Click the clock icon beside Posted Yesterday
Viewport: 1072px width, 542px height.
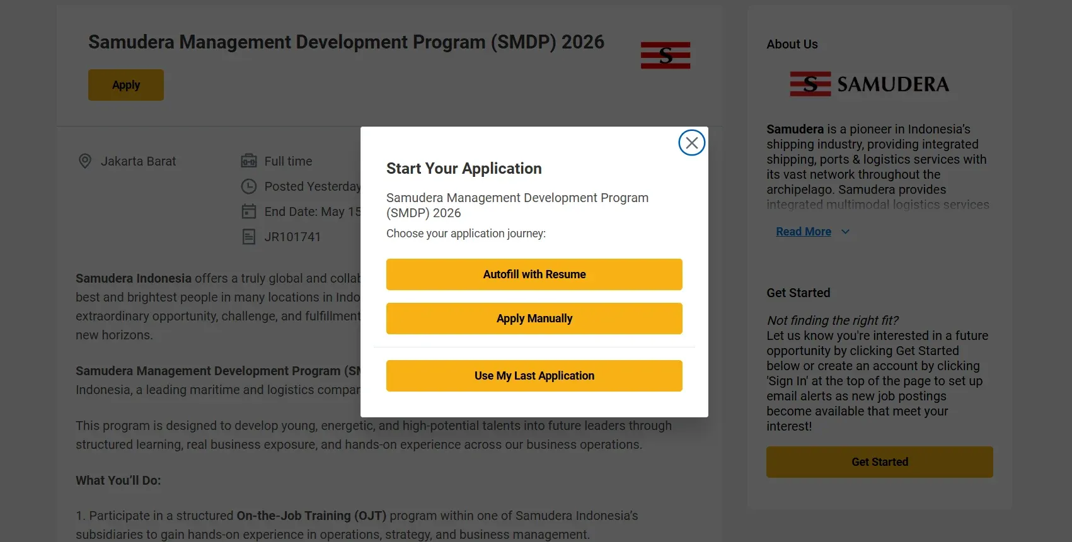pos(248,186)
